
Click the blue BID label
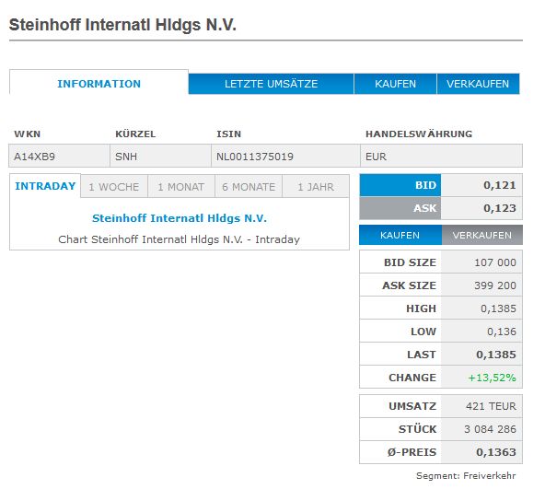point(400,185)
